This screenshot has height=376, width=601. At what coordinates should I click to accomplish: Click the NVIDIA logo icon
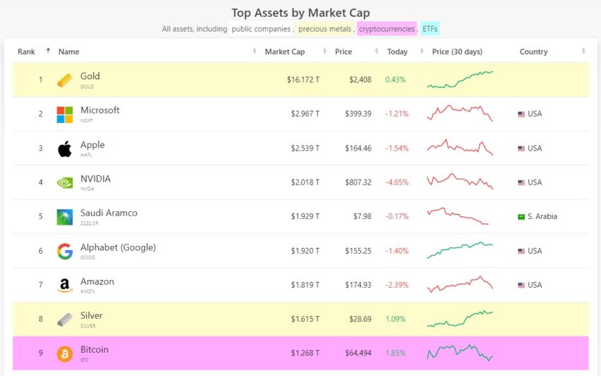(x=65, y=183)
